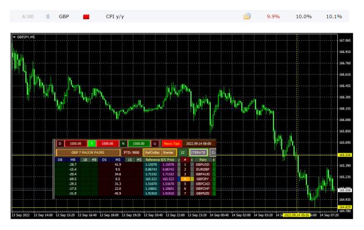Click the 10.0% forecast value
Viewport: 364px width, 230px height.
(x=303, y=16)
